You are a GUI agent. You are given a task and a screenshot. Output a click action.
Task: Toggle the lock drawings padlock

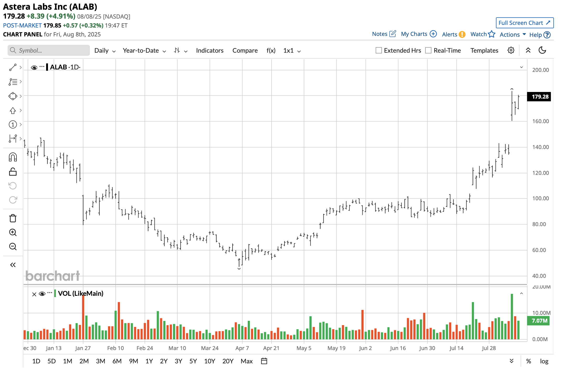coord(13,172)
